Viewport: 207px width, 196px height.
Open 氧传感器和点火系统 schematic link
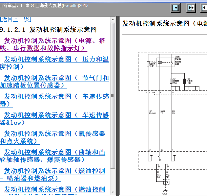click(53, 137)
